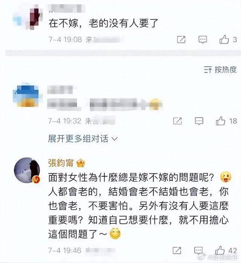Forward the 19:32 comment
The height and width of the screenshot is (263, 241).
pyautogui.click(x=178, y=121)
